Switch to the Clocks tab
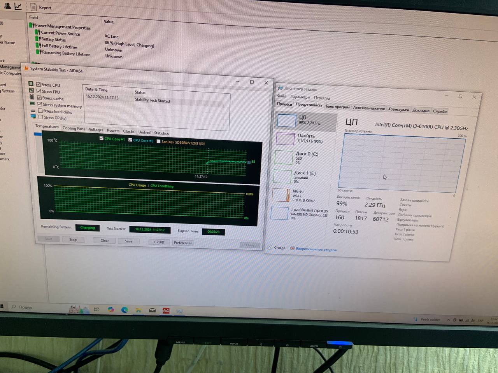498x373 pixels. pos(129,131)
